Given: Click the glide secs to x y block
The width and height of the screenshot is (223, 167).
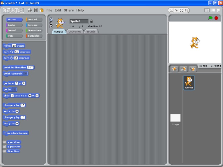Looking at the screenshot, I should click(21, 96).
